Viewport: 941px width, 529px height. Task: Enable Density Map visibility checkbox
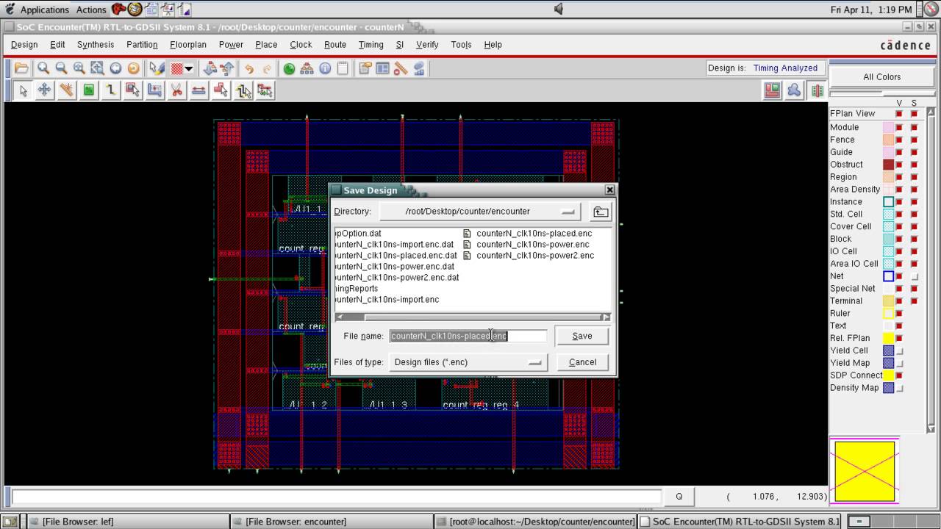[x=899, y=388]
